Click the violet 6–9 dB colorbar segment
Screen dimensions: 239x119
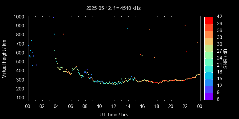(x=209, y=95)
